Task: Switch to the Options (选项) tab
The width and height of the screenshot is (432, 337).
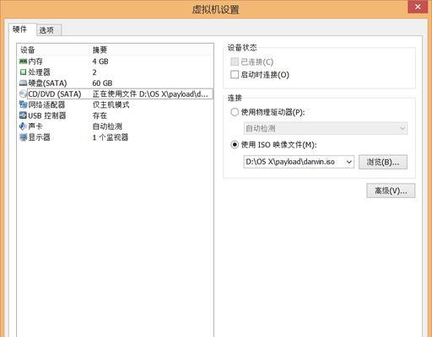Action: click(x=49, y=30)
